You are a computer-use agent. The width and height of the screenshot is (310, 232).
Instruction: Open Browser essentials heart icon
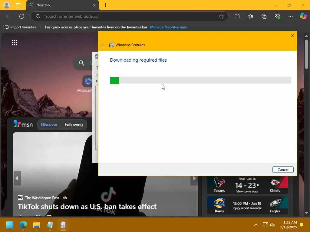(x=277, y=16)
